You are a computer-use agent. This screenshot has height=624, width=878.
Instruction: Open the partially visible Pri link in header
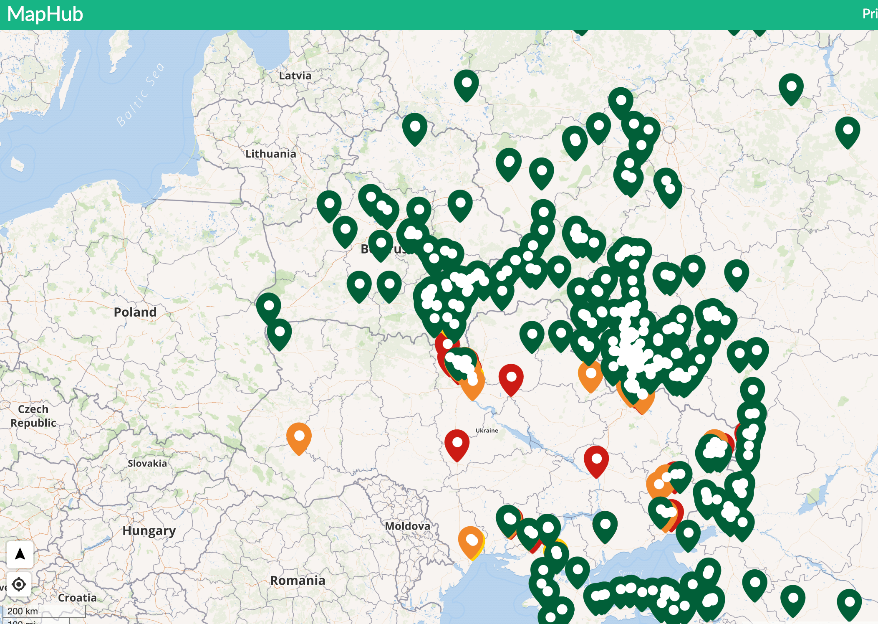[x=870, y=14]
